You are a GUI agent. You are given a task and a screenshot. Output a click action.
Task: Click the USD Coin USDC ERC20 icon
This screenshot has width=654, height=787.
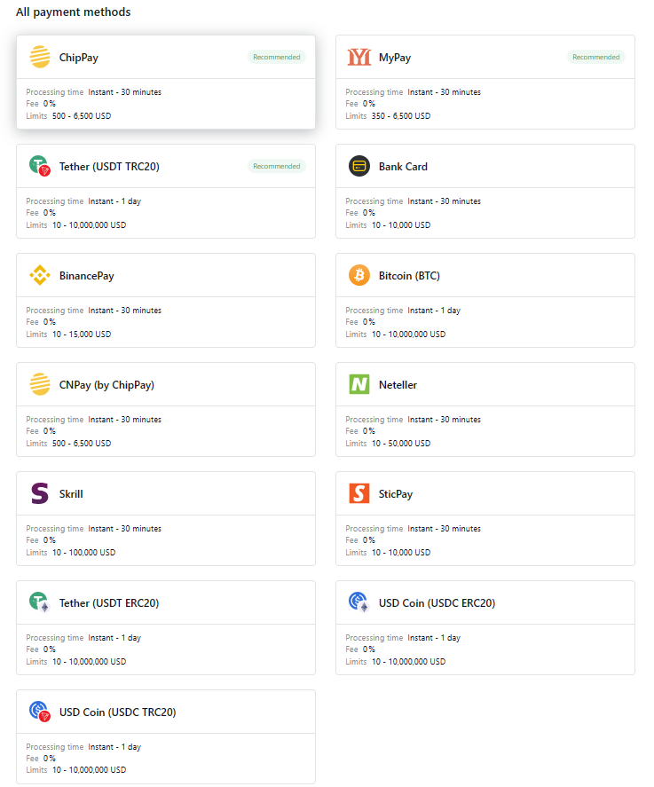[359, 602]
